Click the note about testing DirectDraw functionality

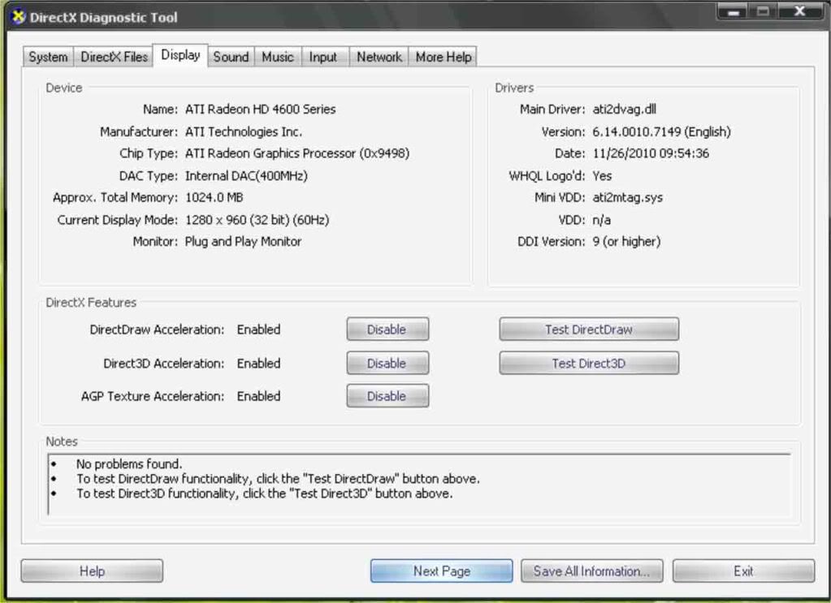coord(278,479)
